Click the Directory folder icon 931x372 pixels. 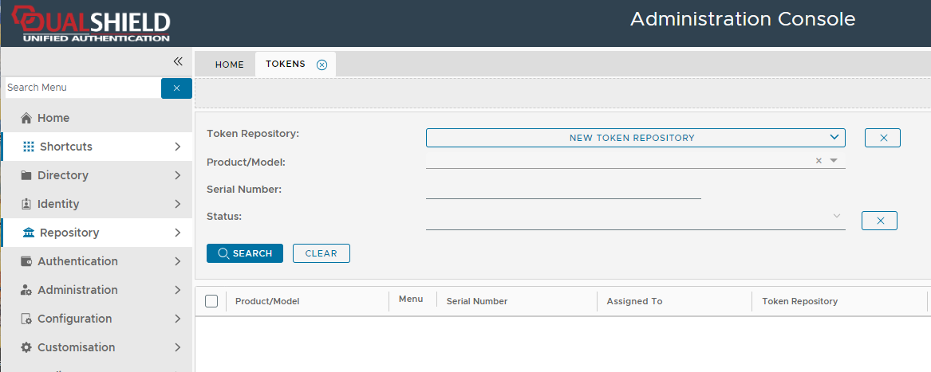click(x=26, y=175)
